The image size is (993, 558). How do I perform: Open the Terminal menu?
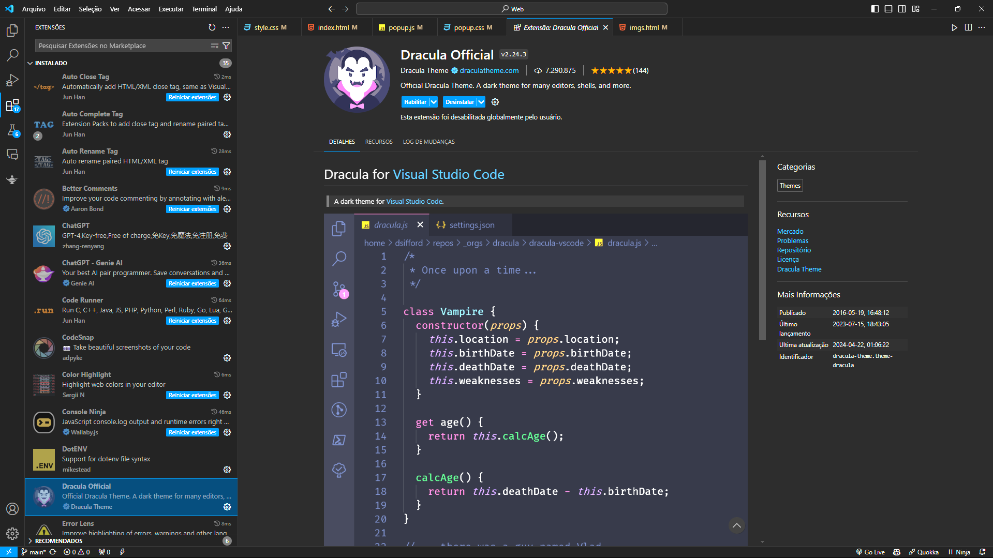click(204, 9)
